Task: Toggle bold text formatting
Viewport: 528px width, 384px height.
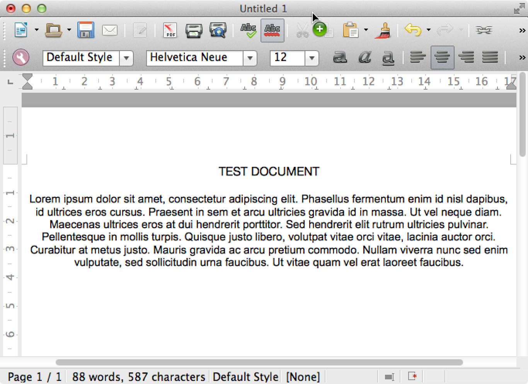Action: tap(340, 58)
